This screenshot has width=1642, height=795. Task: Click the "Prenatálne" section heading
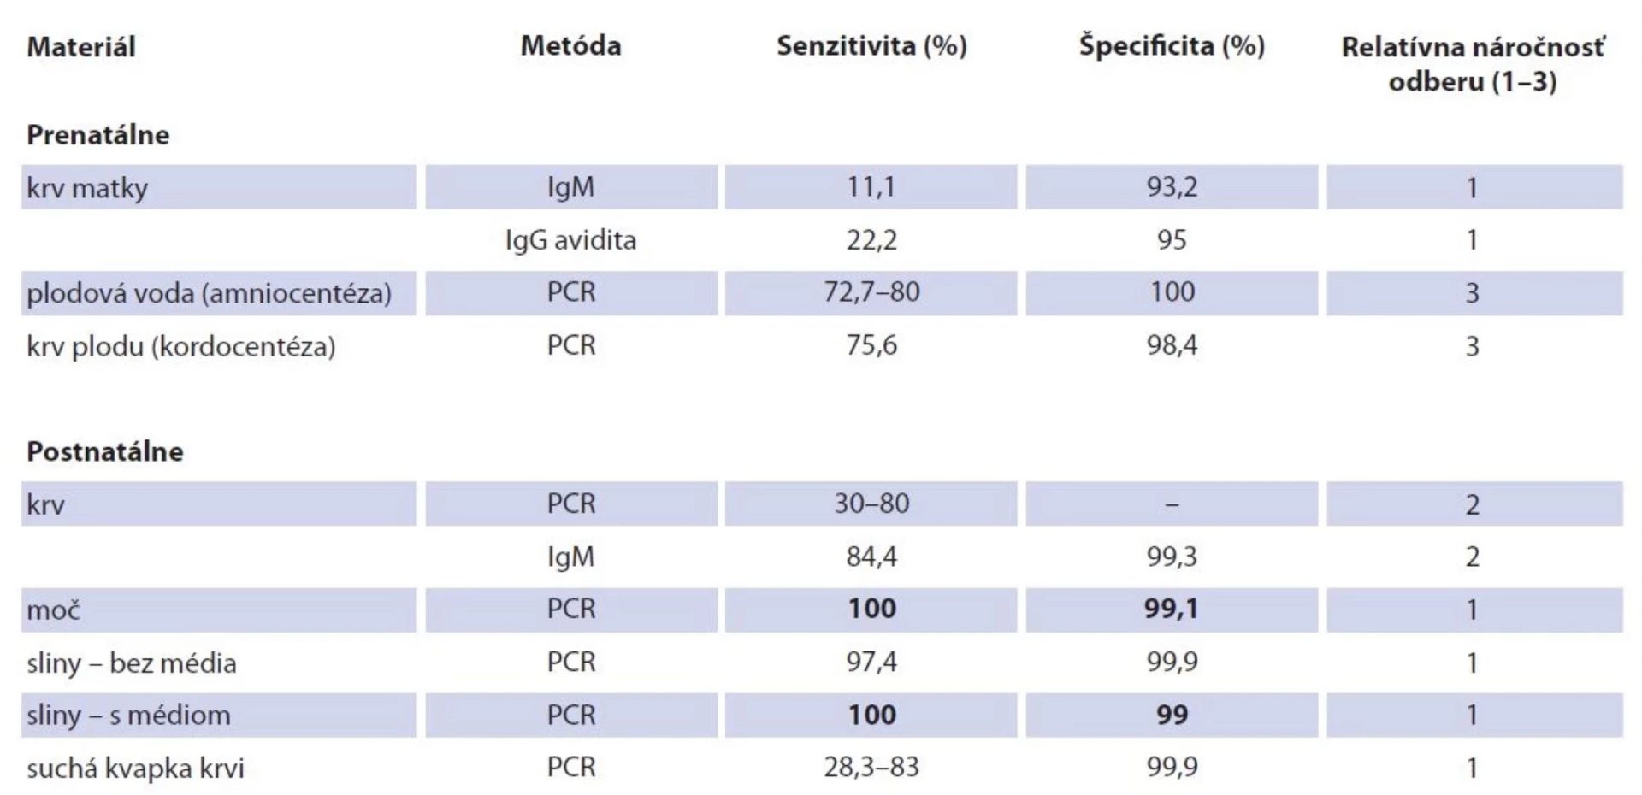click(x=98, y=135)
